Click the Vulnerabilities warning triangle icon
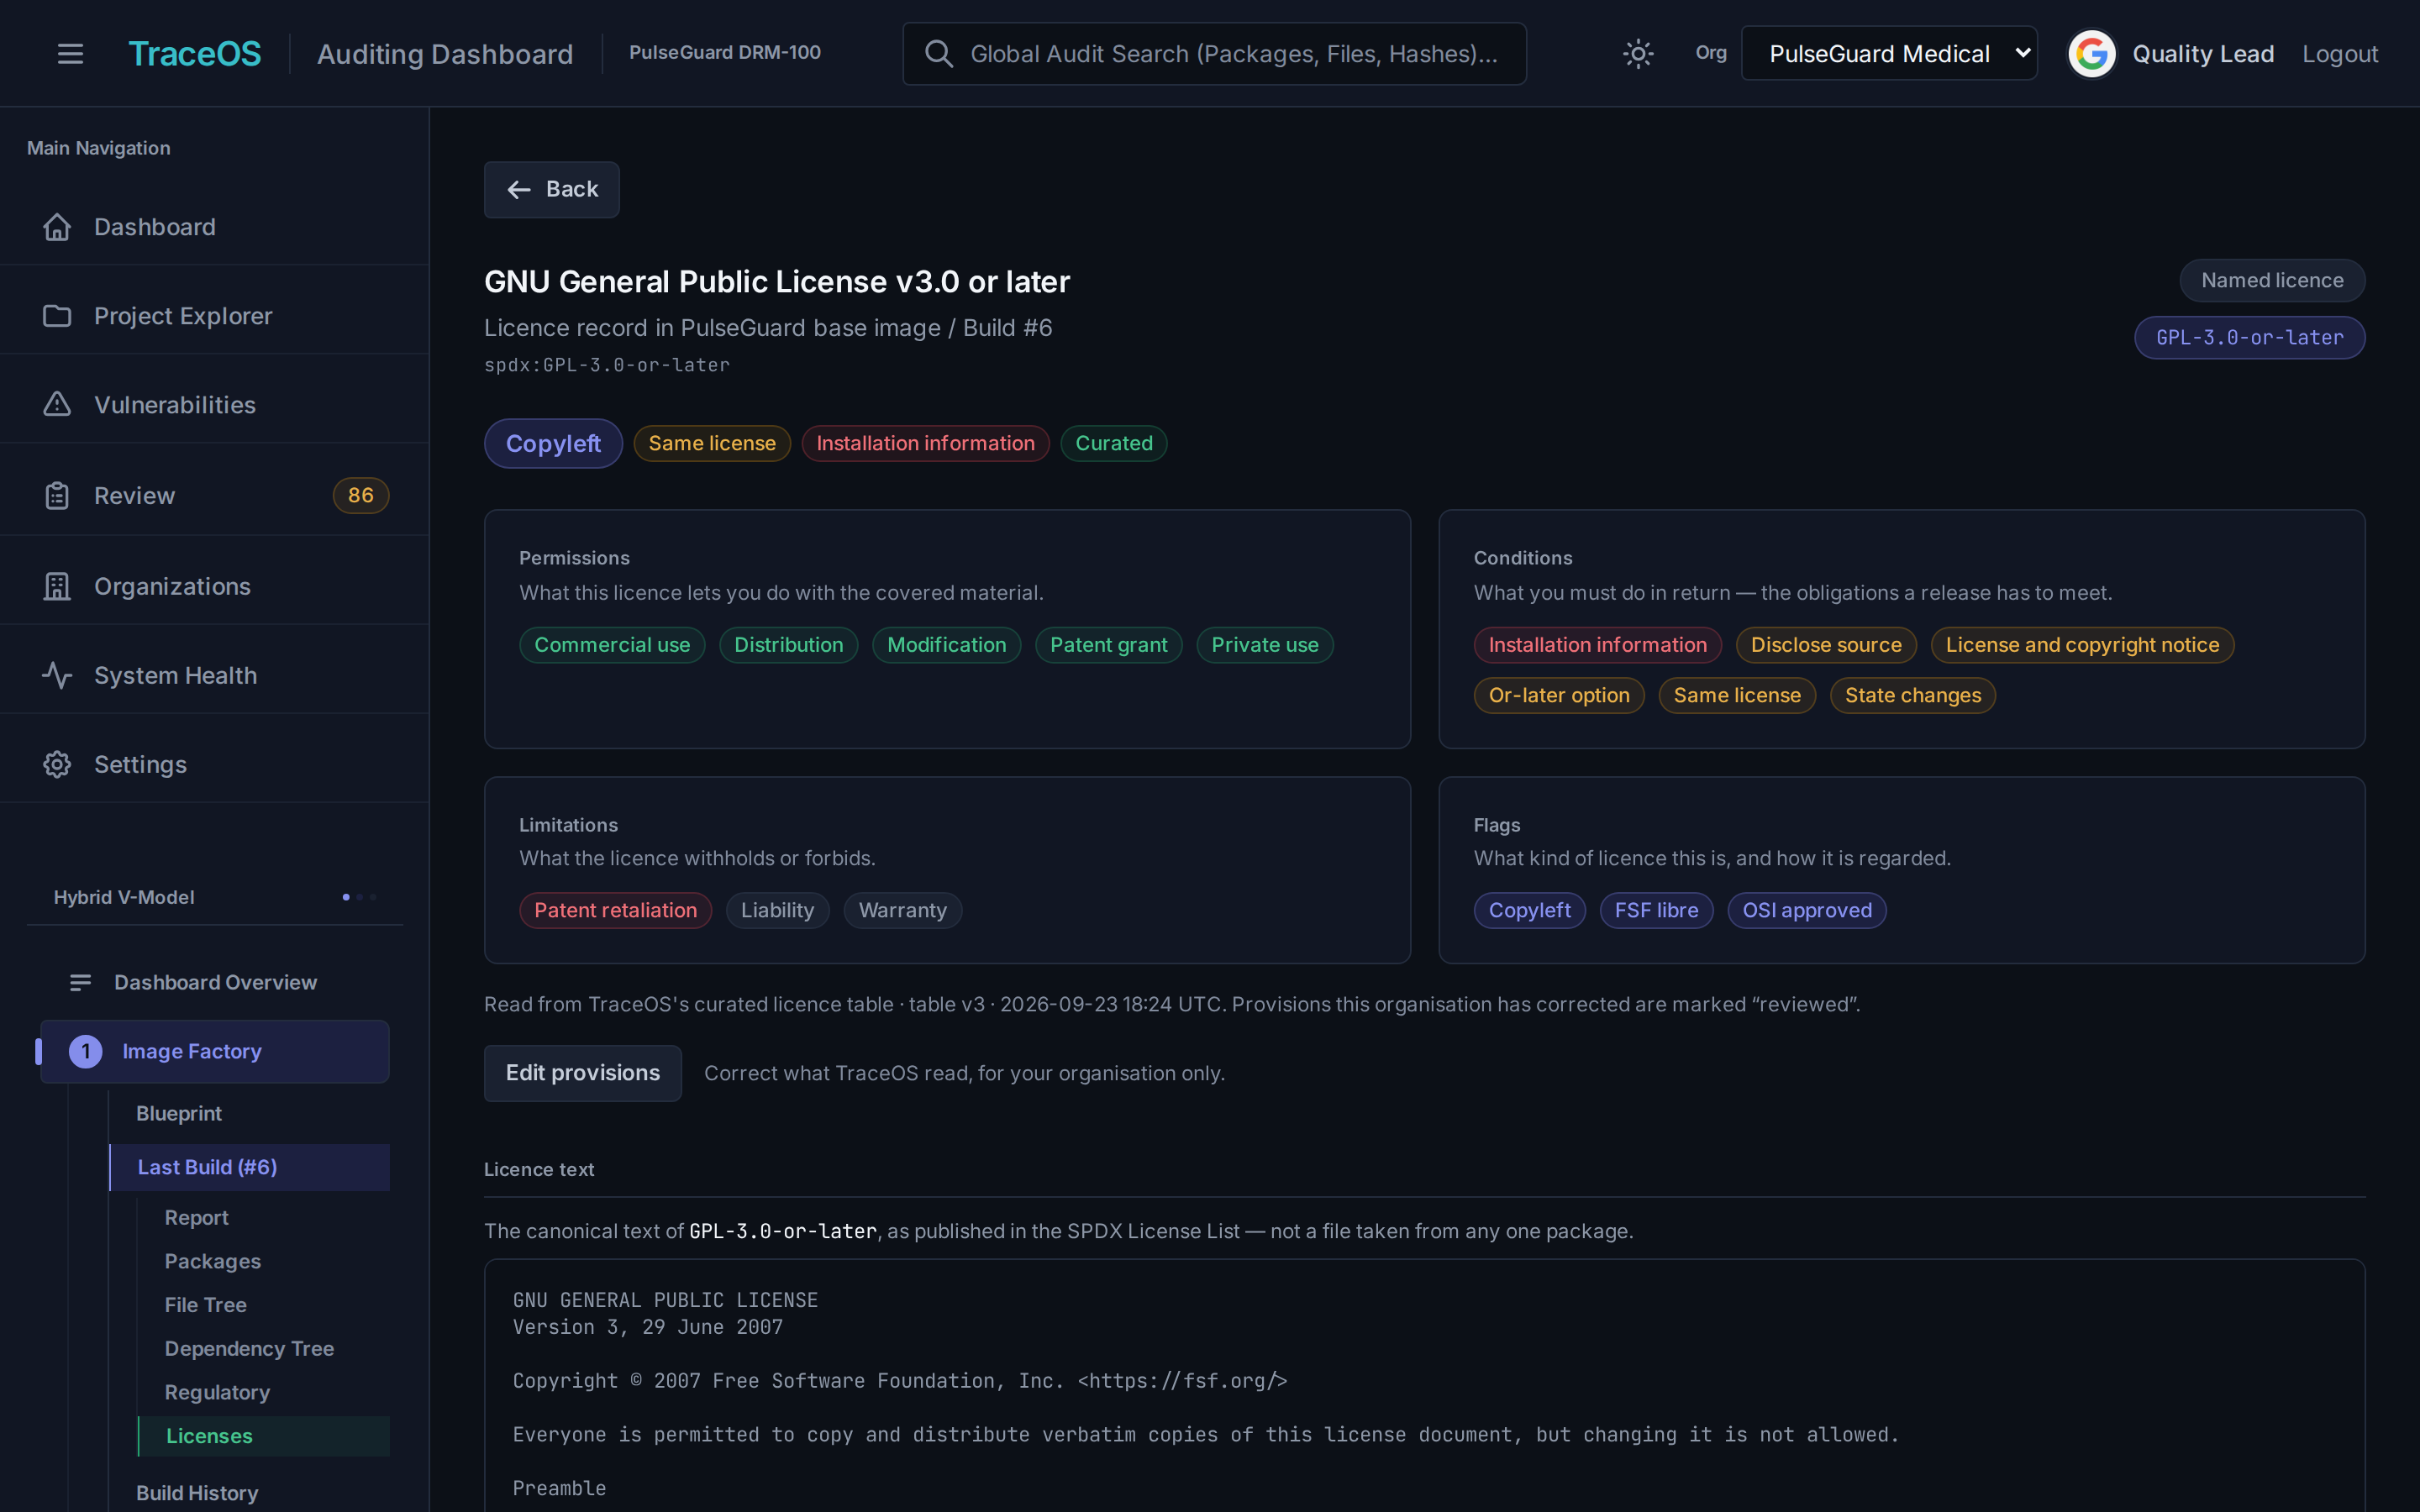Screen dimensions: 2420x1512 [57, 404]
